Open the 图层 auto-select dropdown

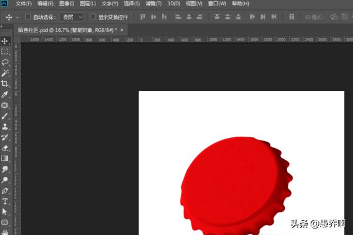[72, 17]
